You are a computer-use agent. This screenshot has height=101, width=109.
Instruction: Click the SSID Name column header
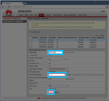pos(43,38)
